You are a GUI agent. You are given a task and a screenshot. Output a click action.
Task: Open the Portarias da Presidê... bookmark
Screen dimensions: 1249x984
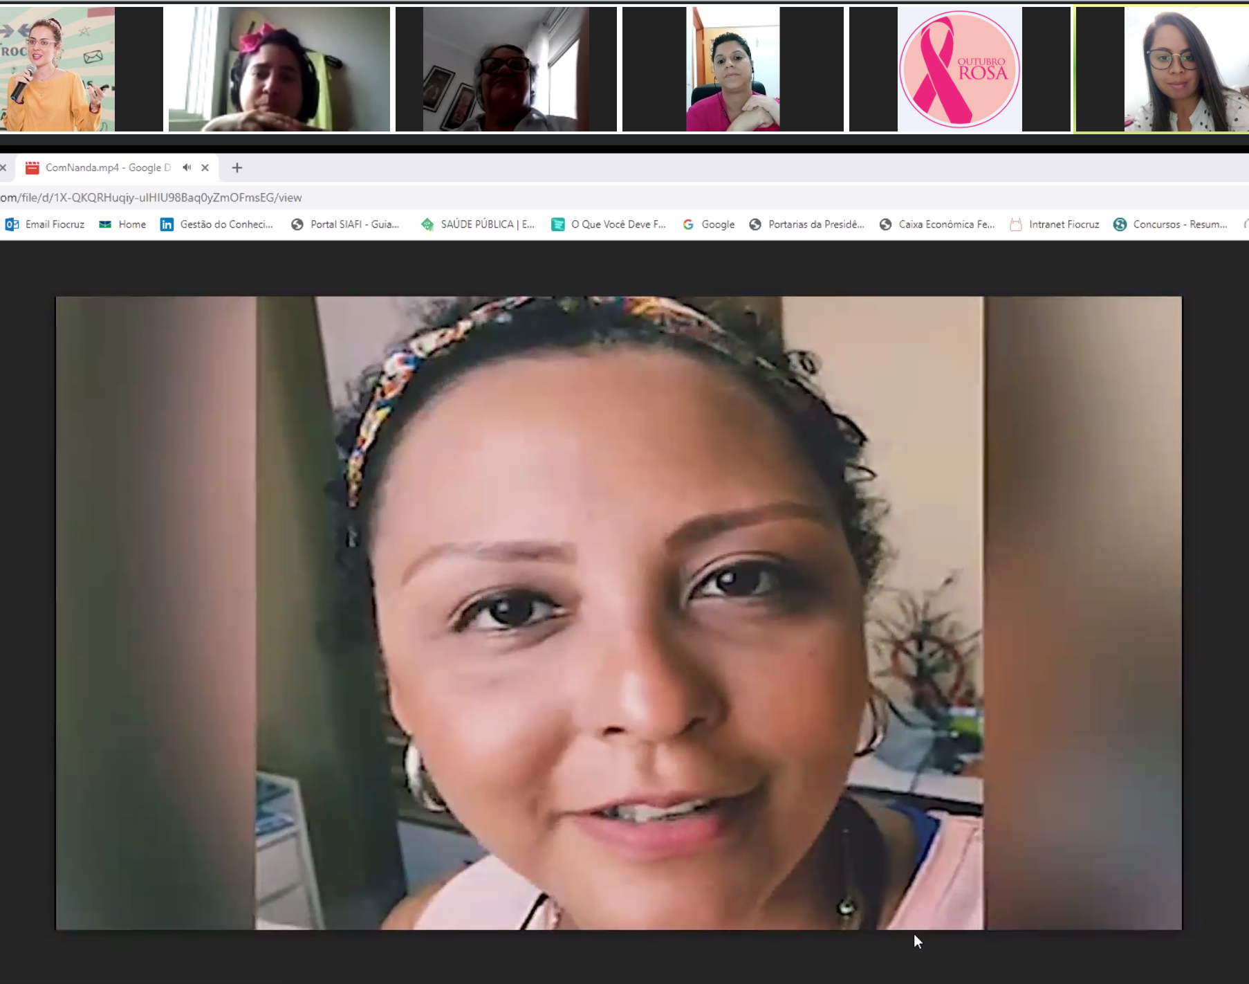tap(807, 224)
